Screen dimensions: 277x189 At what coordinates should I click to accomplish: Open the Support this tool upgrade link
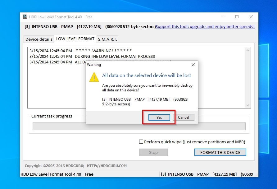click(205, 26)
